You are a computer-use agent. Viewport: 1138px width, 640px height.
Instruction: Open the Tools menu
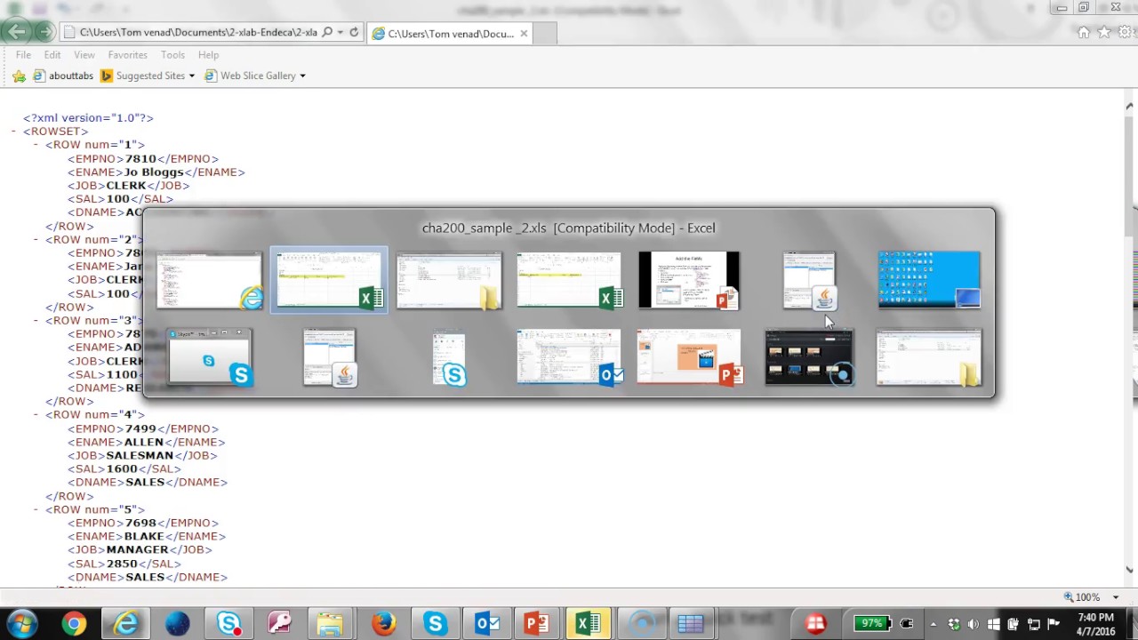tap(172, 55)
